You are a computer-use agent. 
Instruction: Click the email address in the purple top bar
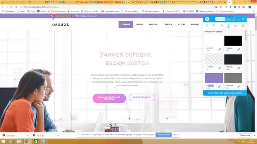point(88,16)
